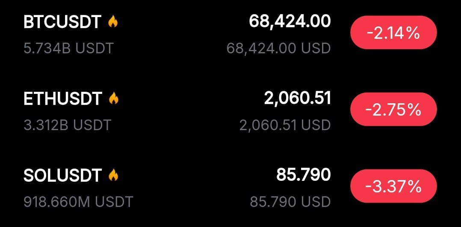
Task: Click the 2,060.51 USD converted price
Action: [x=285, y=125]
